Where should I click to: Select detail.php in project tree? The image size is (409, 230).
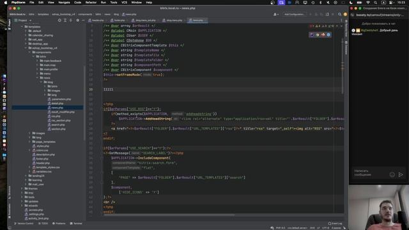click(x=56, y=103)
